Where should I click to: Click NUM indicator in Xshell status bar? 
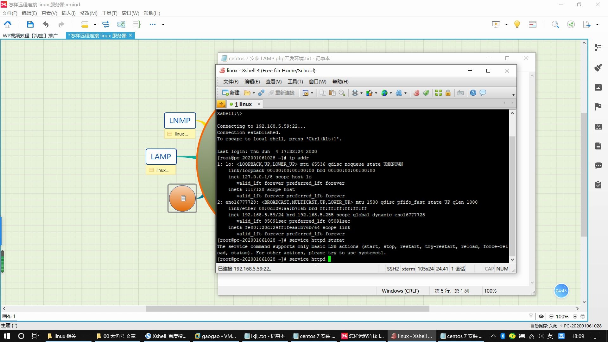coord(502,269)
